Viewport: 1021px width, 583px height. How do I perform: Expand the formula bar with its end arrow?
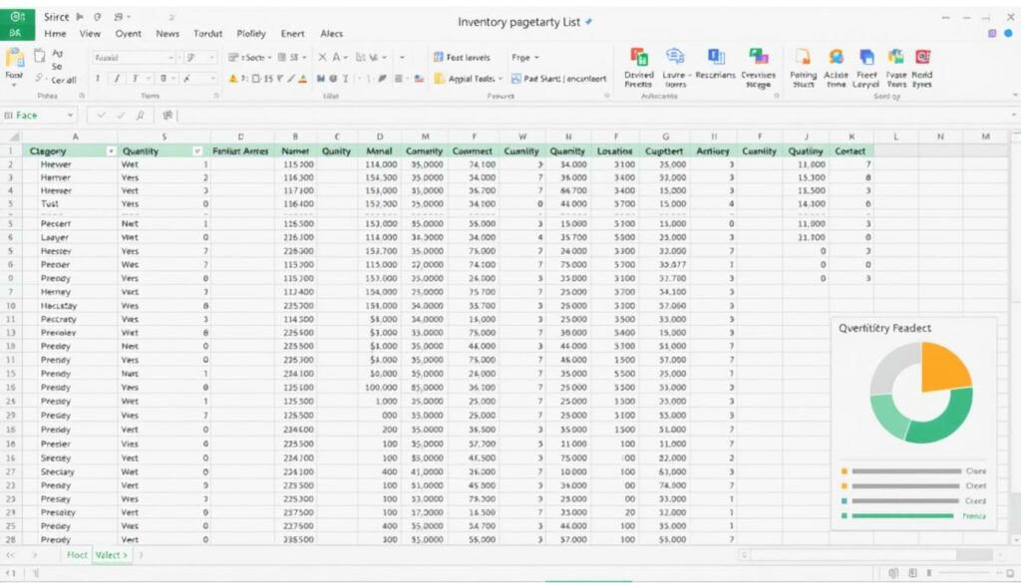pyautogui.click(x=1014, y=116)
